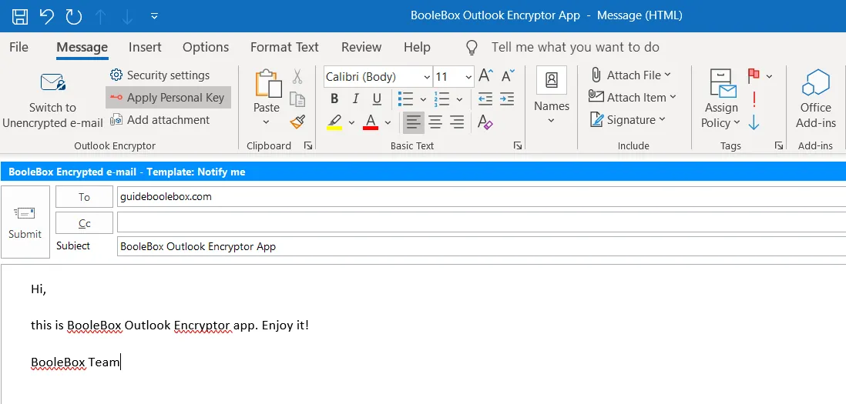Cut selection with the scissors icon
Viewport: 846px width, 404px height.
coord(297,76)
